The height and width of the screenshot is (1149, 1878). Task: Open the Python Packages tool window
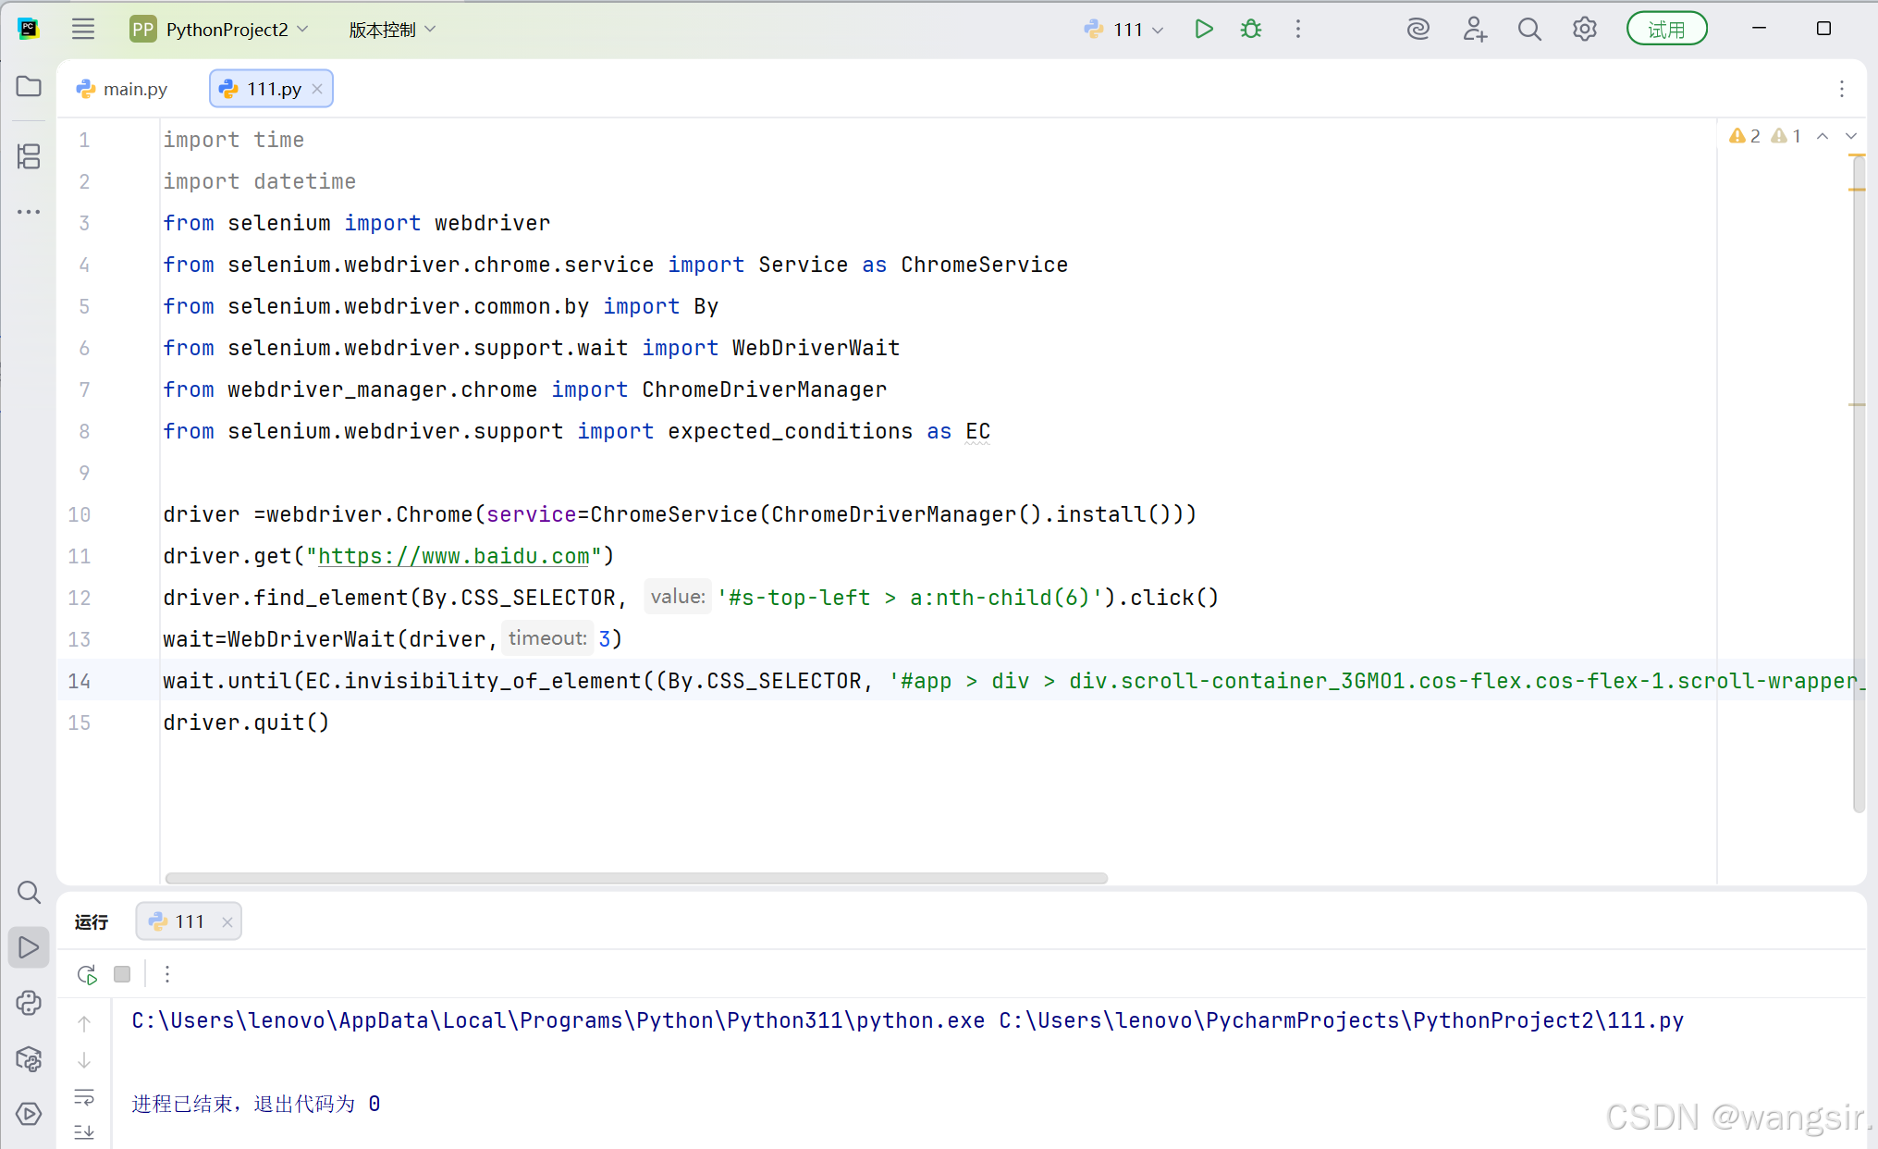pos(29,1059)
